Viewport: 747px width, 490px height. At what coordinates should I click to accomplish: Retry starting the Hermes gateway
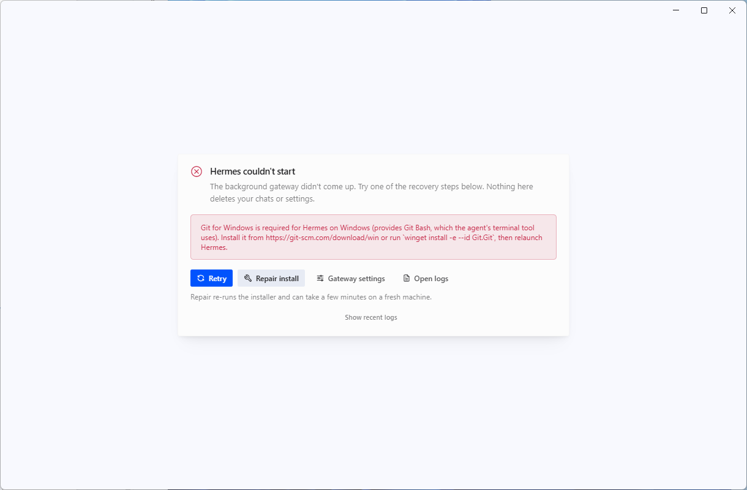(211, 278)
